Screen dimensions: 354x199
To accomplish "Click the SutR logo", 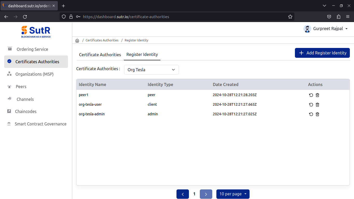I will point(36,32).
